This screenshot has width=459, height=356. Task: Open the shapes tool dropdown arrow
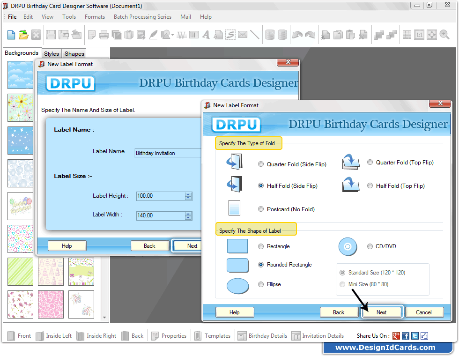click(x=173, y=35)
